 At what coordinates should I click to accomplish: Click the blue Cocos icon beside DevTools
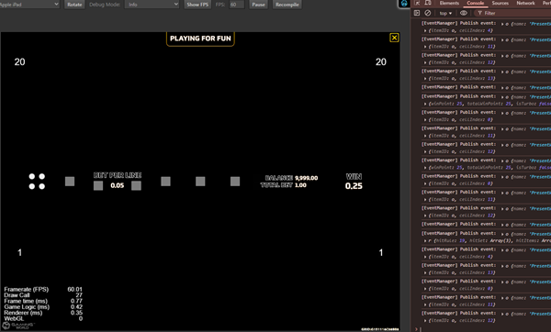(x=404, y=4)
